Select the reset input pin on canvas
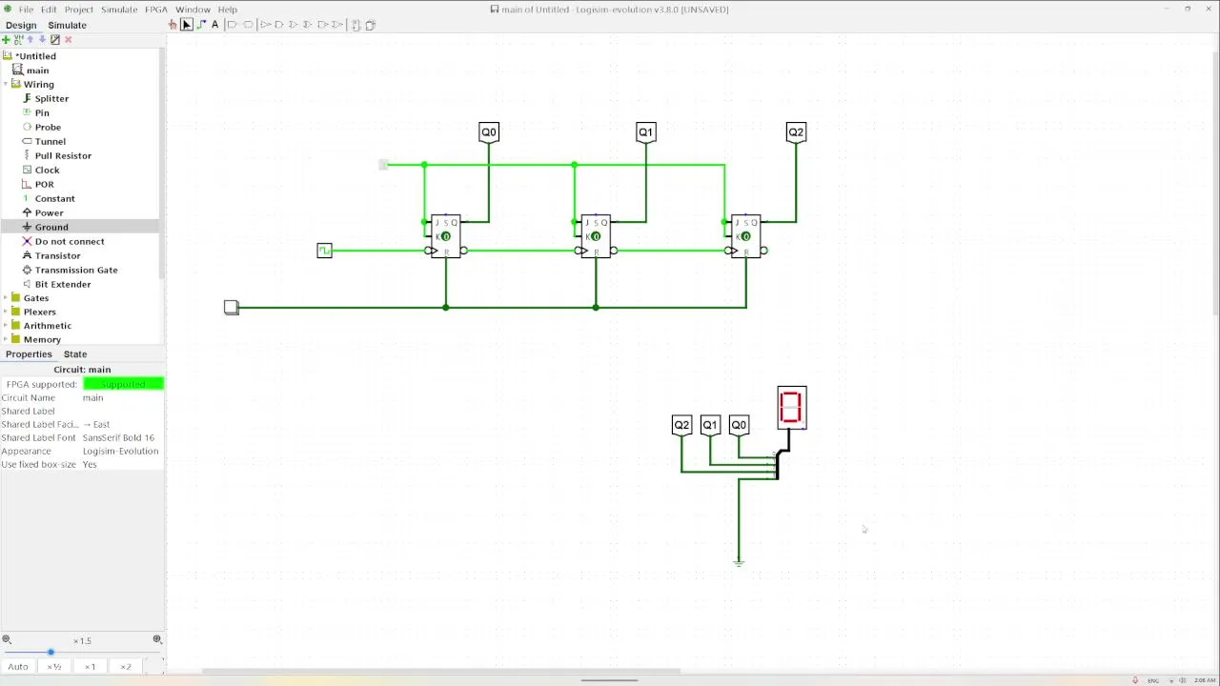This screenshot has height=686, width=1220. (232, 307)
